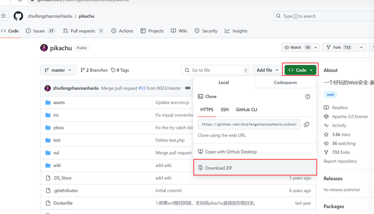Click the vul folder icon

[48, 153]
